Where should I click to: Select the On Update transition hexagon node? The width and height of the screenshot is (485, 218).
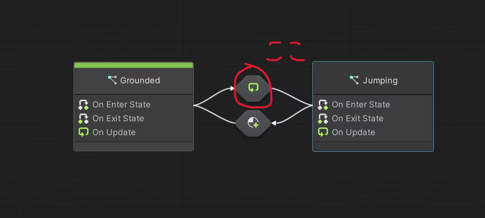click(253, 88)
